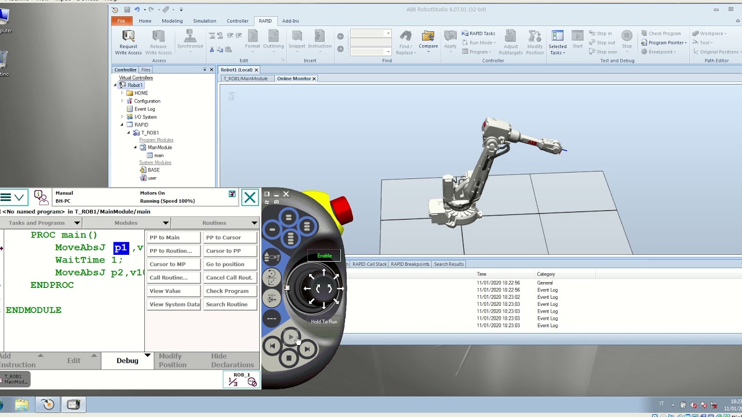Click FlexPendant step forward button

coord(307,348)
